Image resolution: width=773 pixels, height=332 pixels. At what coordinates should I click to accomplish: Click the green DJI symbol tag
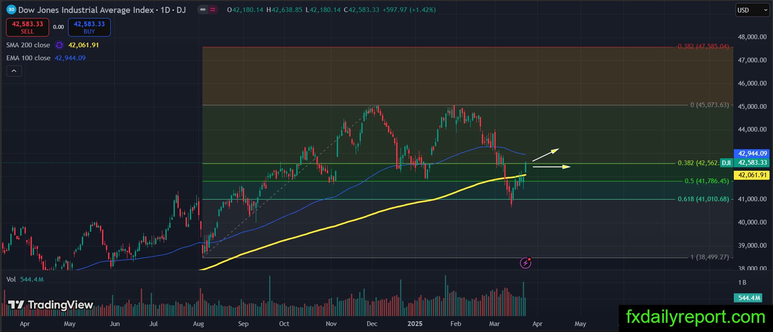[x=726, y=163]
